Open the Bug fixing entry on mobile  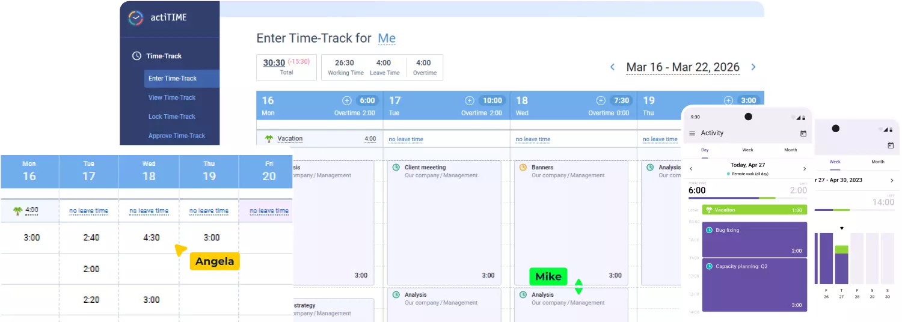pyautogui.click(x=755, y=239)
